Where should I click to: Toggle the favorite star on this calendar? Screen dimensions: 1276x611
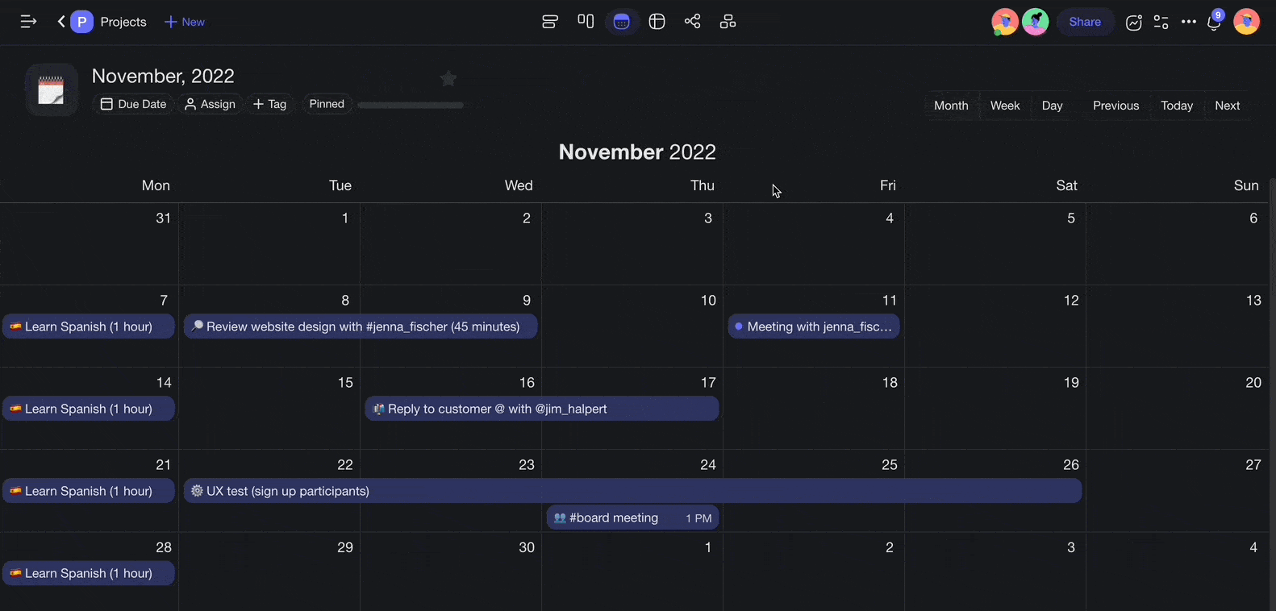coord(448,79)
